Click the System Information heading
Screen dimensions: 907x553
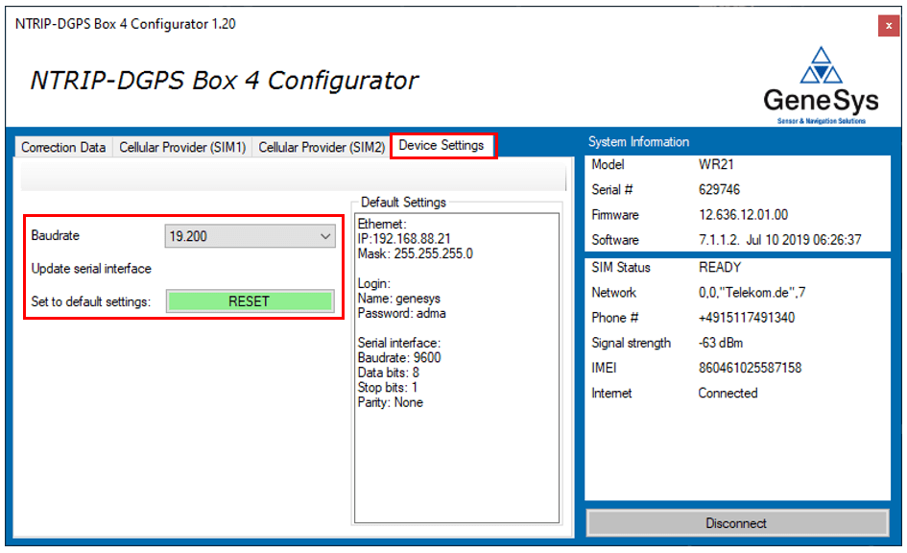point(638,142)
